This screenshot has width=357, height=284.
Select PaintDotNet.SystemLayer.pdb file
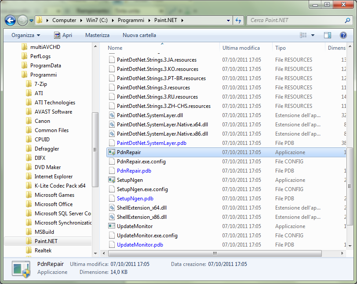point(152,143)
